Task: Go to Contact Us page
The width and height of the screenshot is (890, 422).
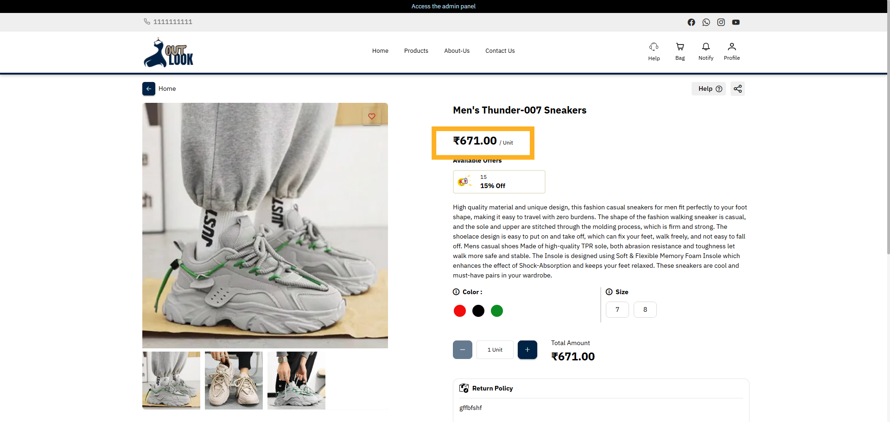Action: pos(500,51)
